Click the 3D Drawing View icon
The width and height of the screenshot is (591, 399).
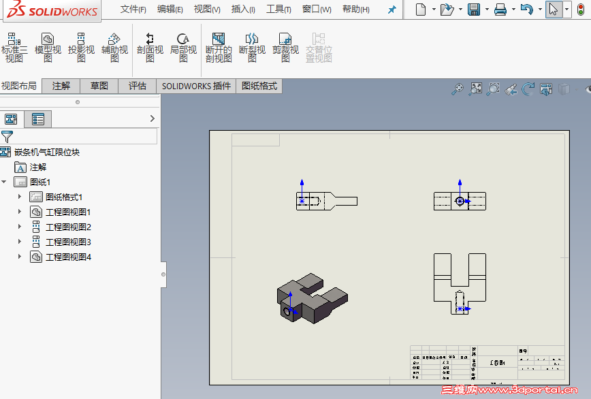[x=546, y=89]
